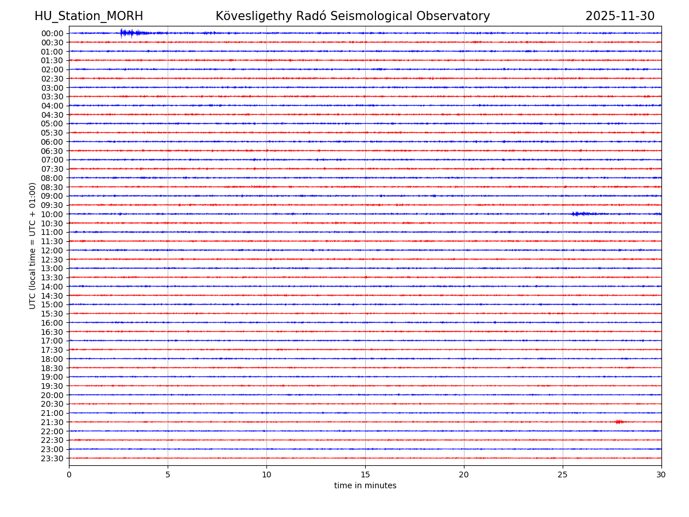This screenshot has height=517, width=689.
Task: Click the 5 minute tick label
Action: (168, 475)
